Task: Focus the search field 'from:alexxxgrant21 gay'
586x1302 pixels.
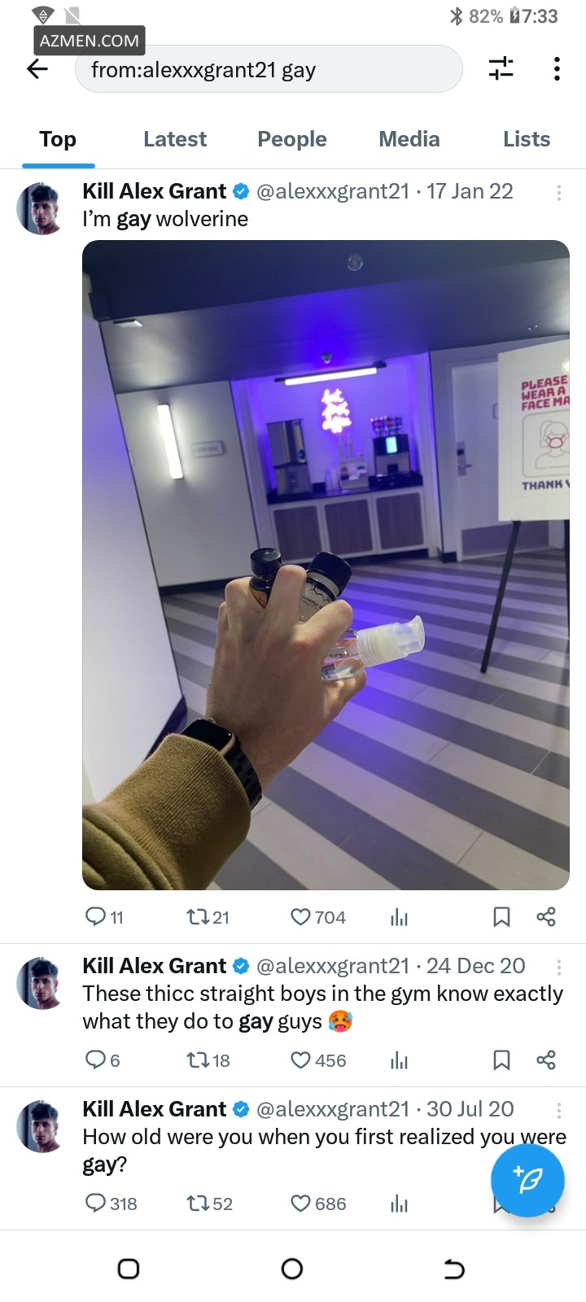Action: (x=269, y=70)
